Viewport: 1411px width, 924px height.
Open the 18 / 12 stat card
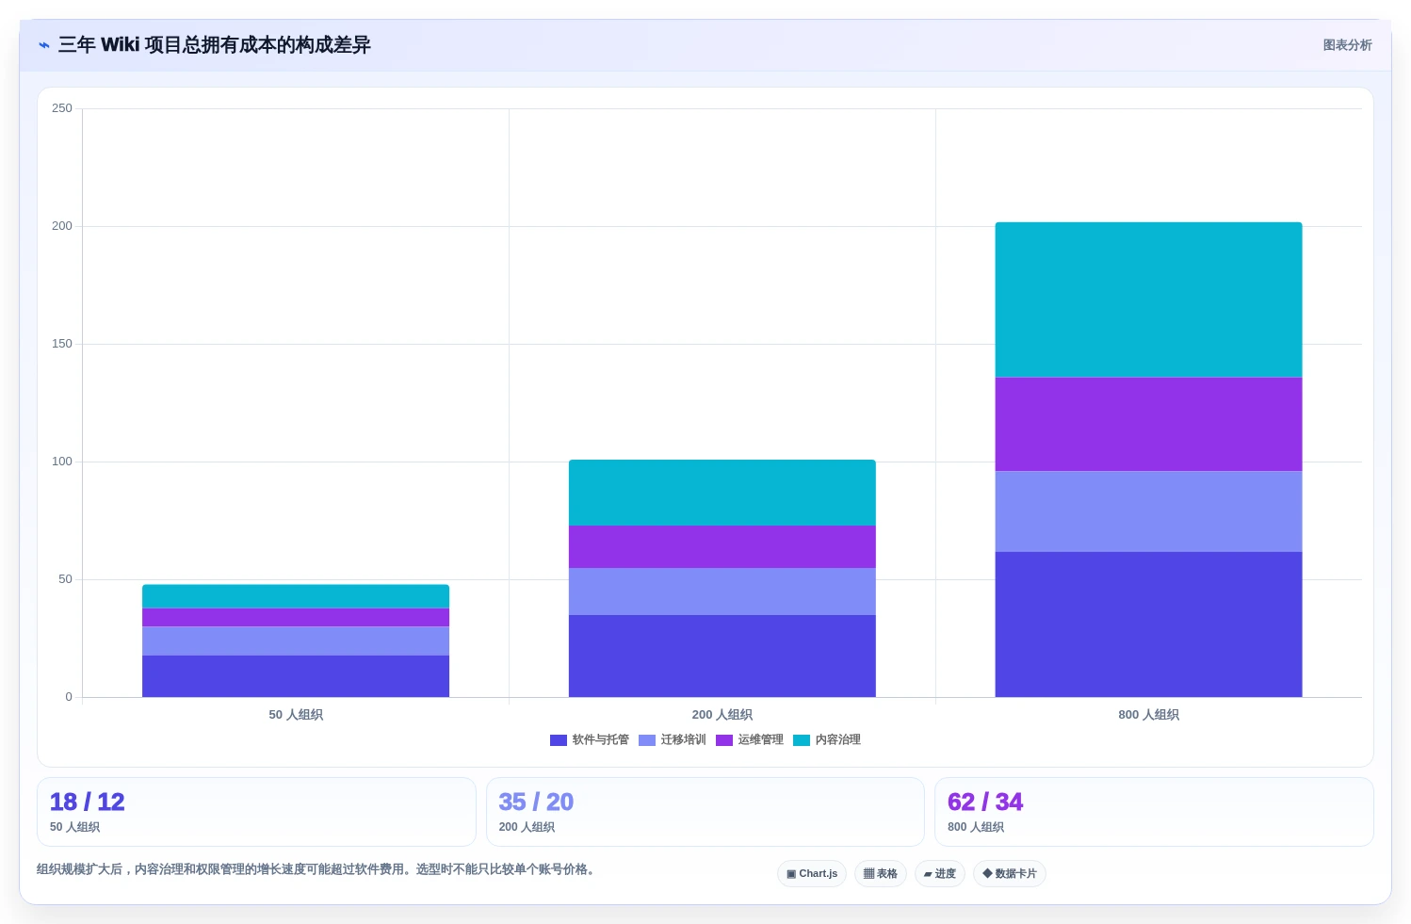256,812
